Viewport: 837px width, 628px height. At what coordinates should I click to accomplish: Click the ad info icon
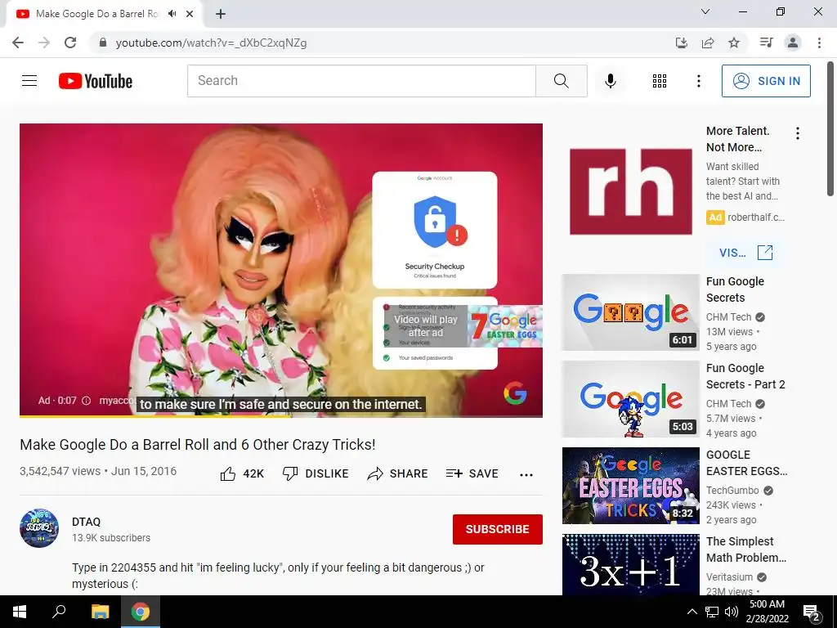coord(86,401)
